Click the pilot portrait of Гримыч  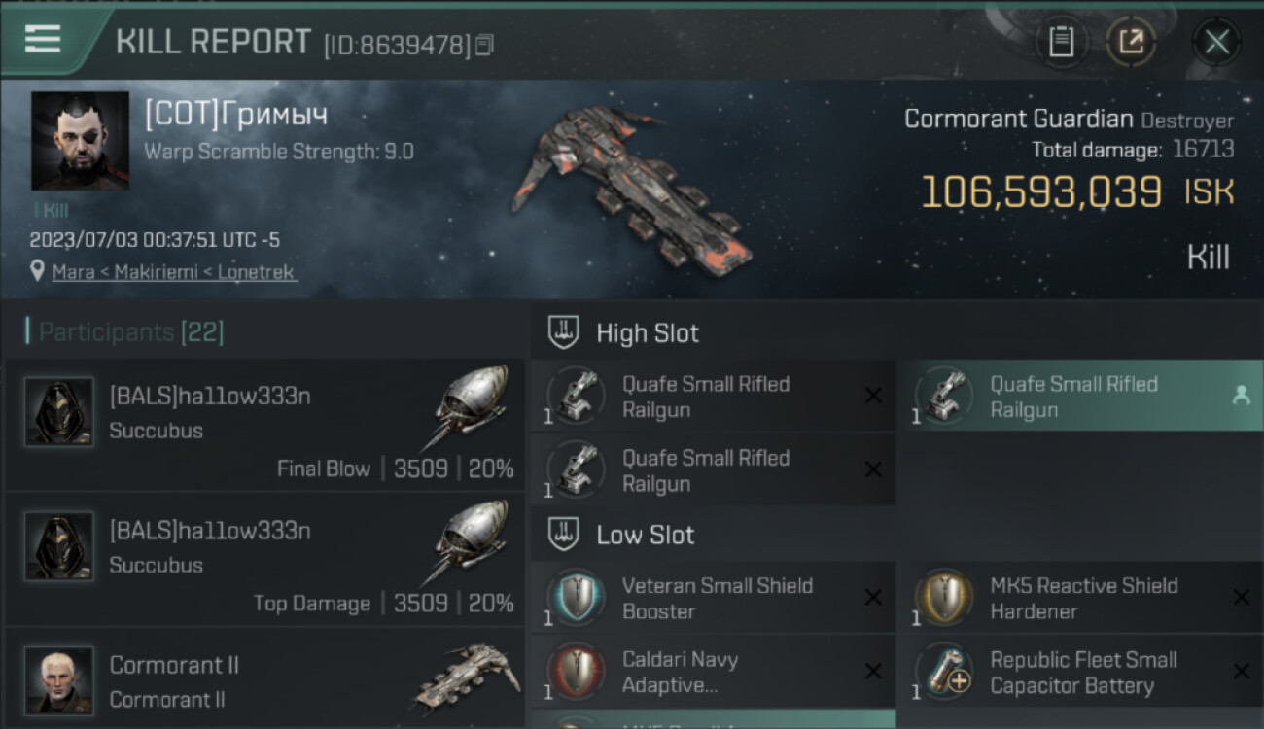click(x=80, y=141)
